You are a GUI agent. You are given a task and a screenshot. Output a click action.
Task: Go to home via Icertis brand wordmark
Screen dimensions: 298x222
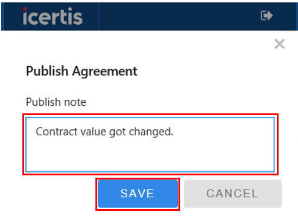[52, 16]
